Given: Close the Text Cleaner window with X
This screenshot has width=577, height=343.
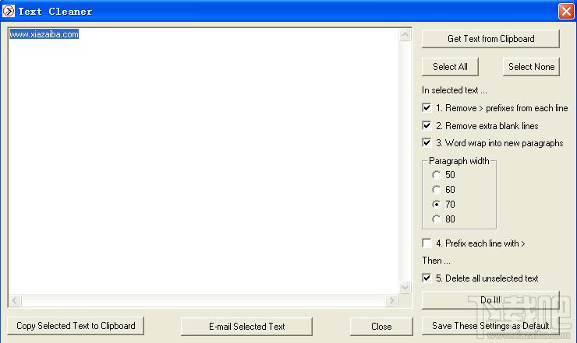Looking at the screenshot, I should pos(566,11).
